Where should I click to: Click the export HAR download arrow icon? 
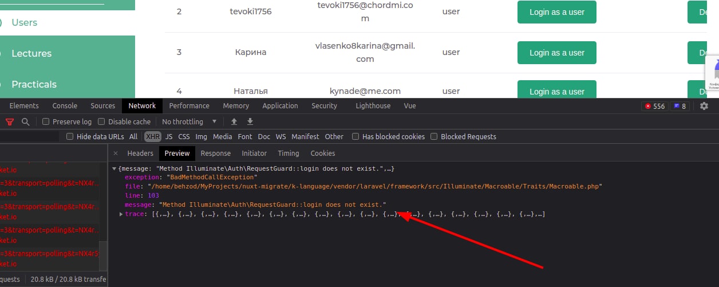tap(250, 121)
